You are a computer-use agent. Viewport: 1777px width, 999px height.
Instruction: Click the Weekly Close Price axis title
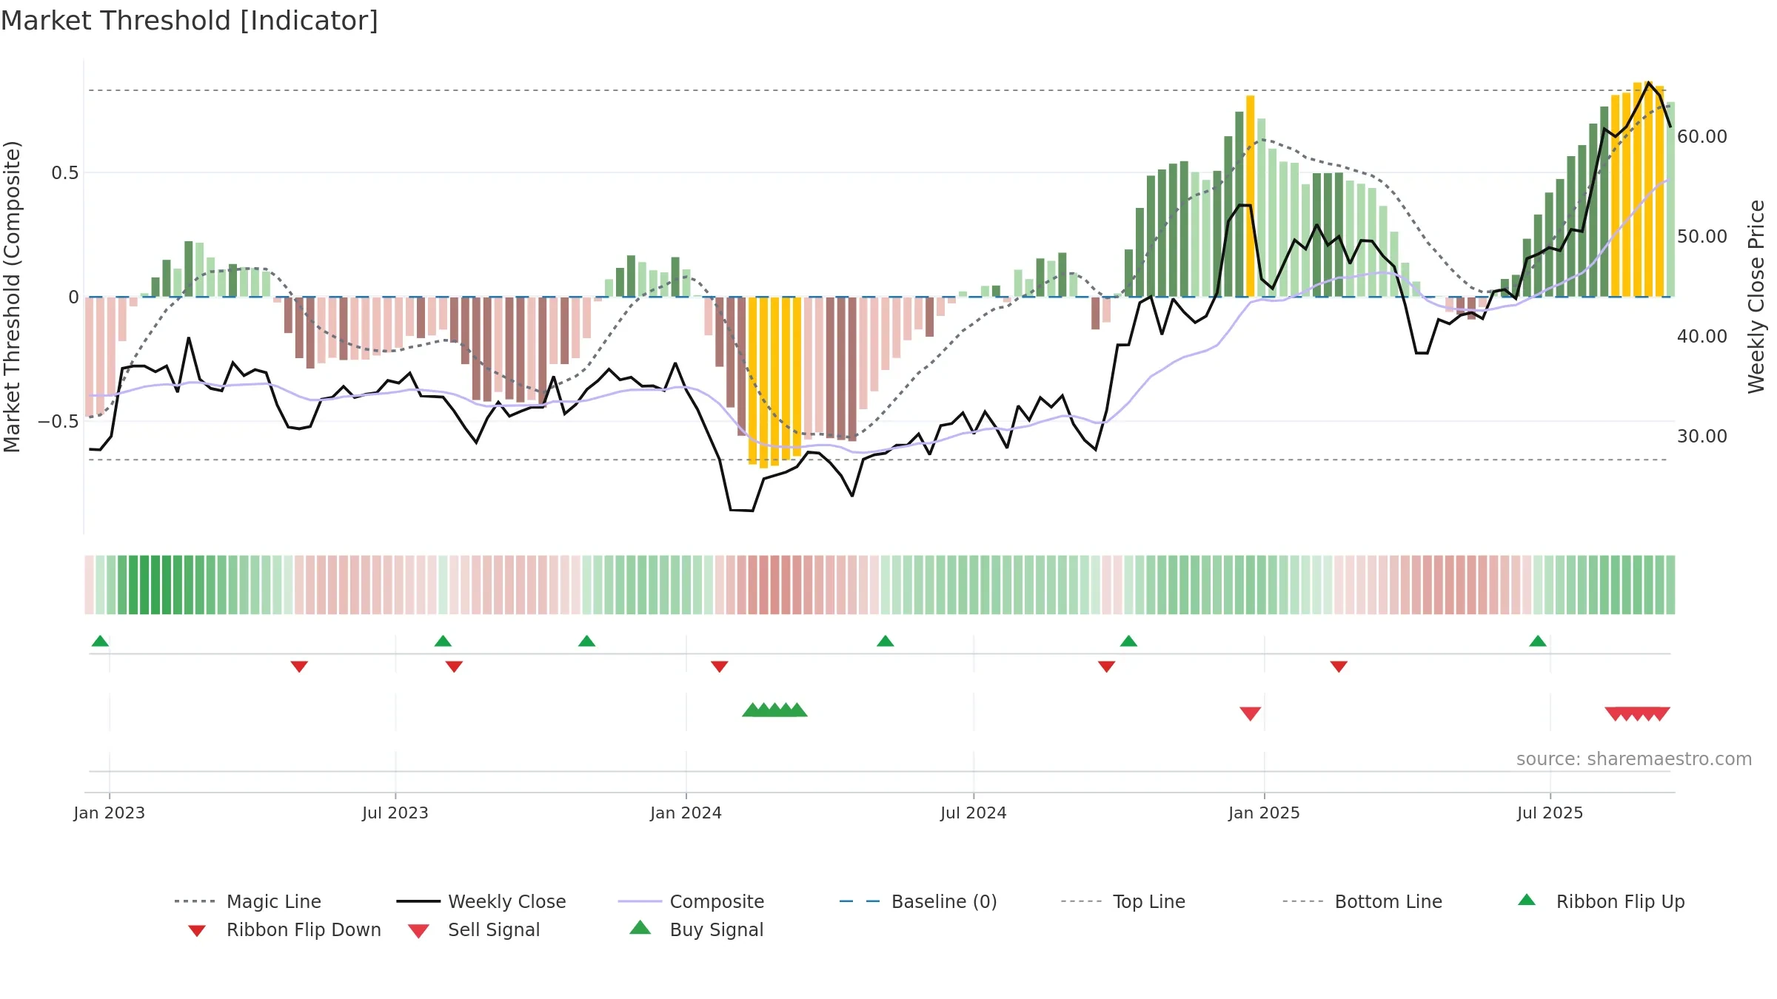[x=1756, y=296]
